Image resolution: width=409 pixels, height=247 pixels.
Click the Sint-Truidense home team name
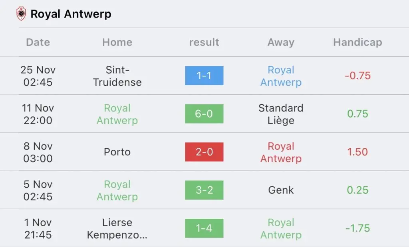(117, 76)
